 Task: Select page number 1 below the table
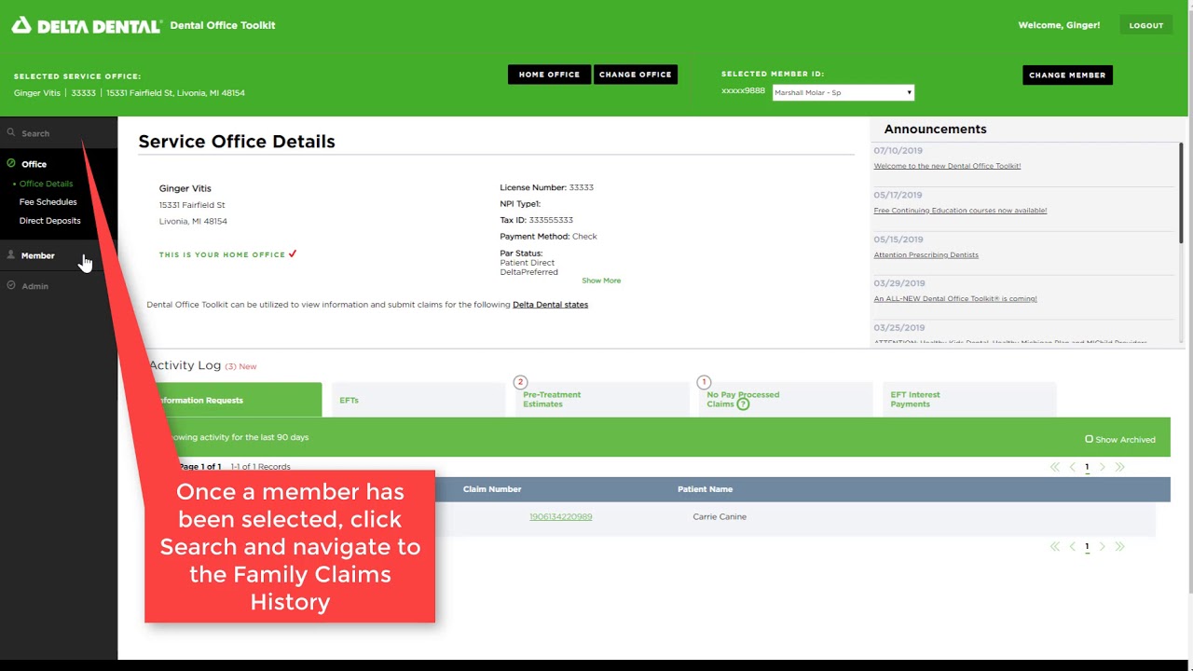click(1087, 546)
